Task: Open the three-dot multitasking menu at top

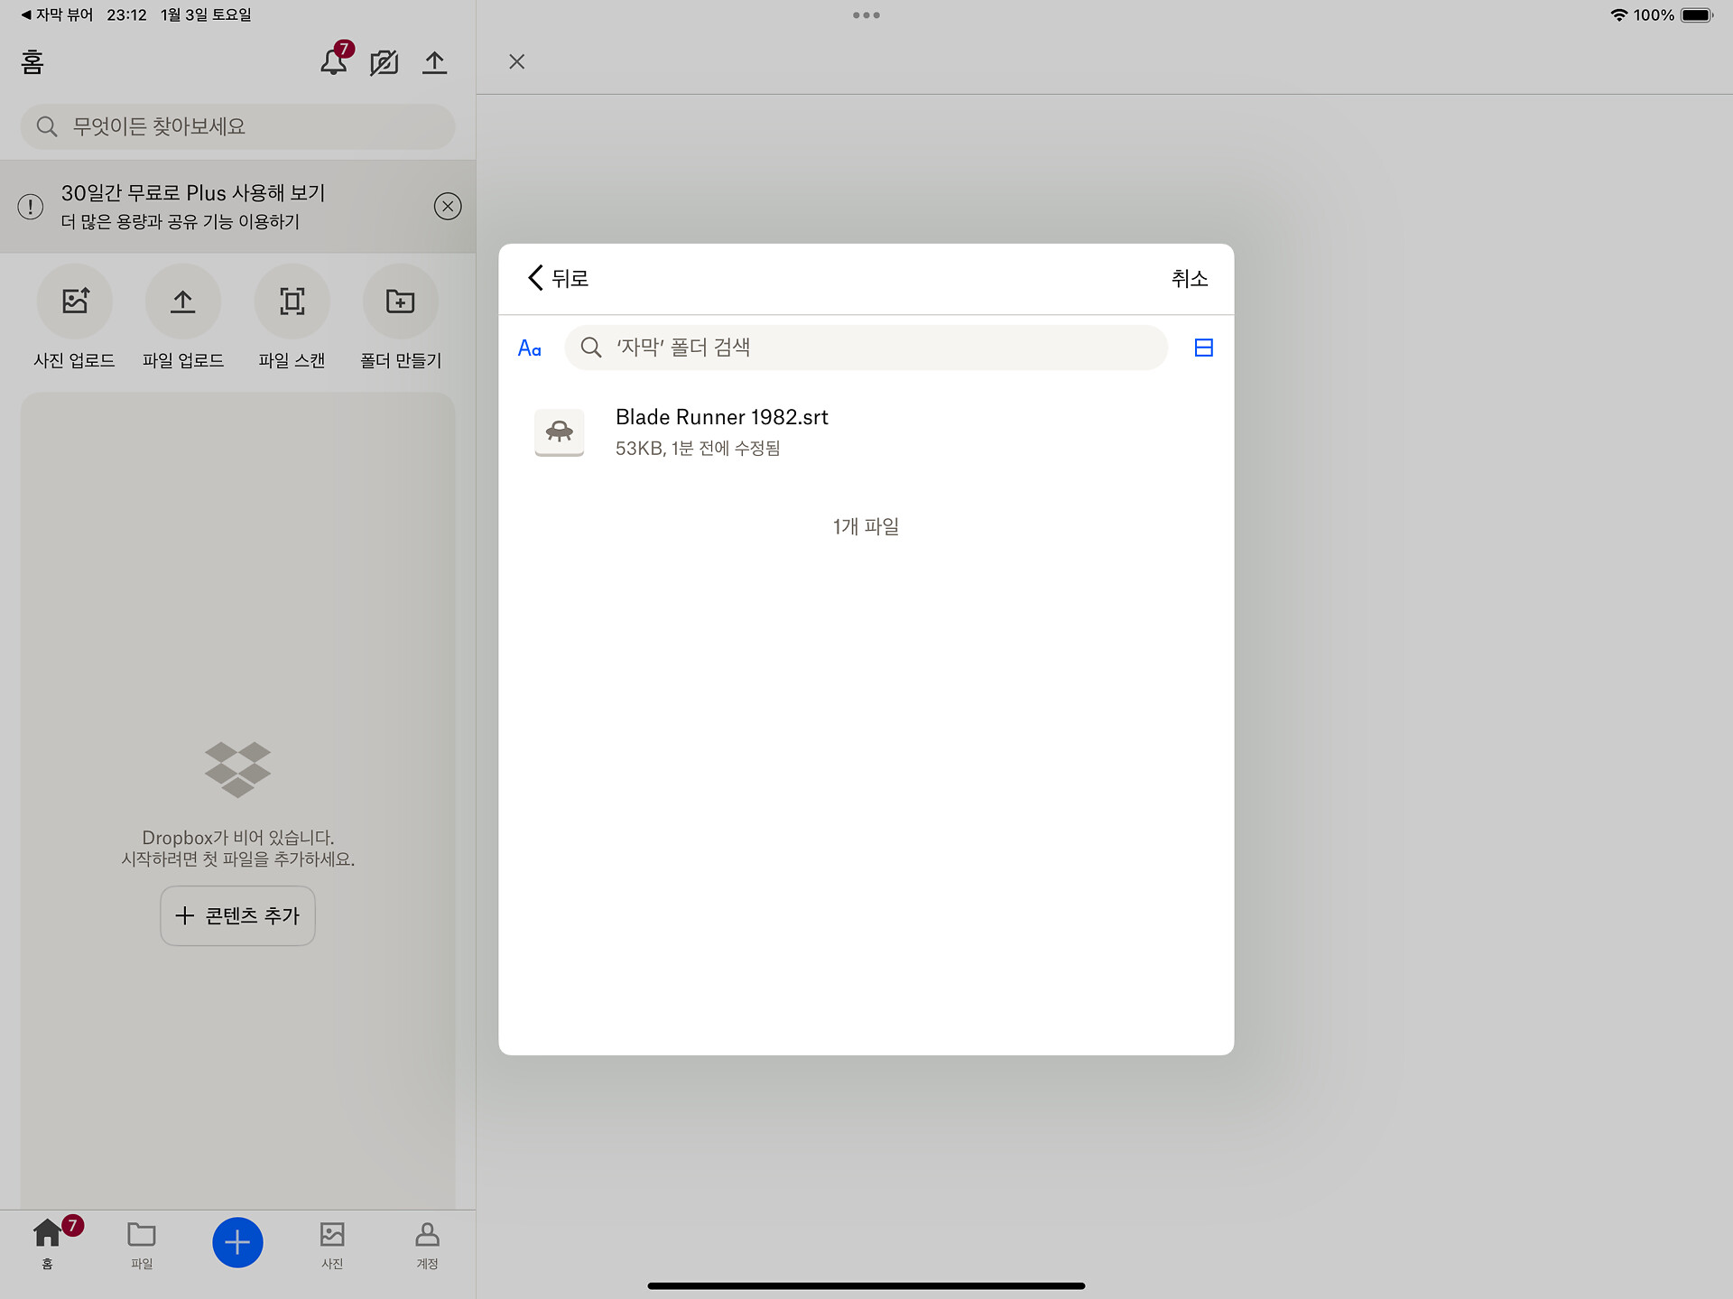Action: pos(866,15)
